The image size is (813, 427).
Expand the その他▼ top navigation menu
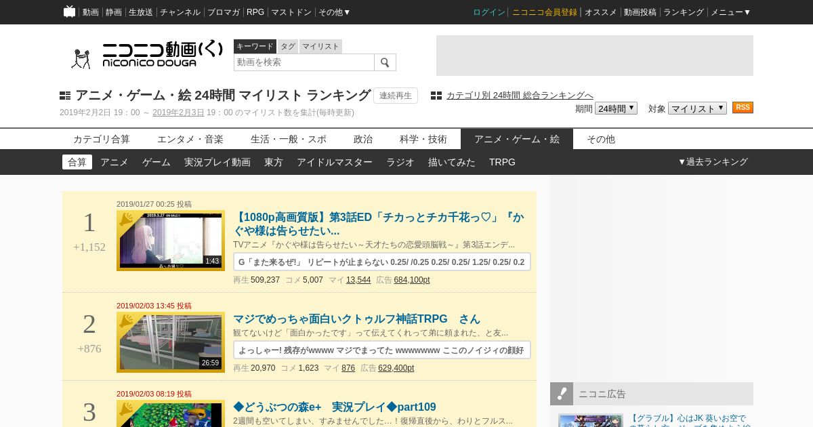tap(335, 12)
